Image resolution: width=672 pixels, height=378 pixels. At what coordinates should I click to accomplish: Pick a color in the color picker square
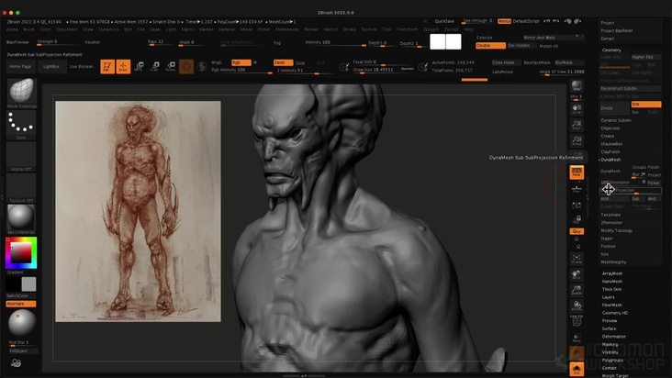[21, 252]
